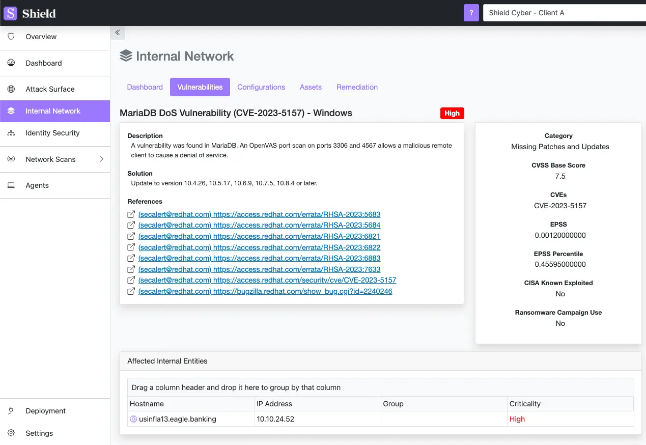Click the Overview shield icon
646x445 pixels.
[11, 36]
